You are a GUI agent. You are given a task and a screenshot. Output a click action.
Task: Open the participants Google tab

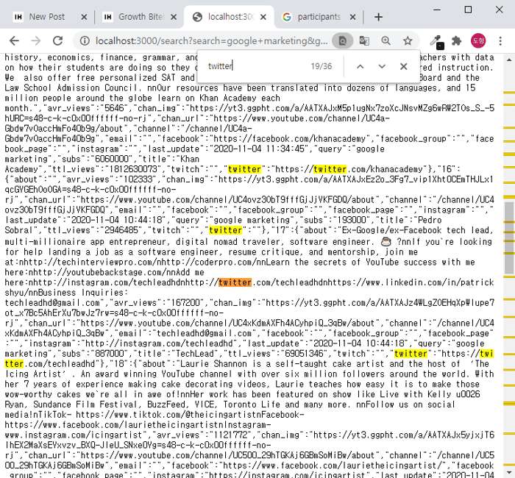(319, 17)
